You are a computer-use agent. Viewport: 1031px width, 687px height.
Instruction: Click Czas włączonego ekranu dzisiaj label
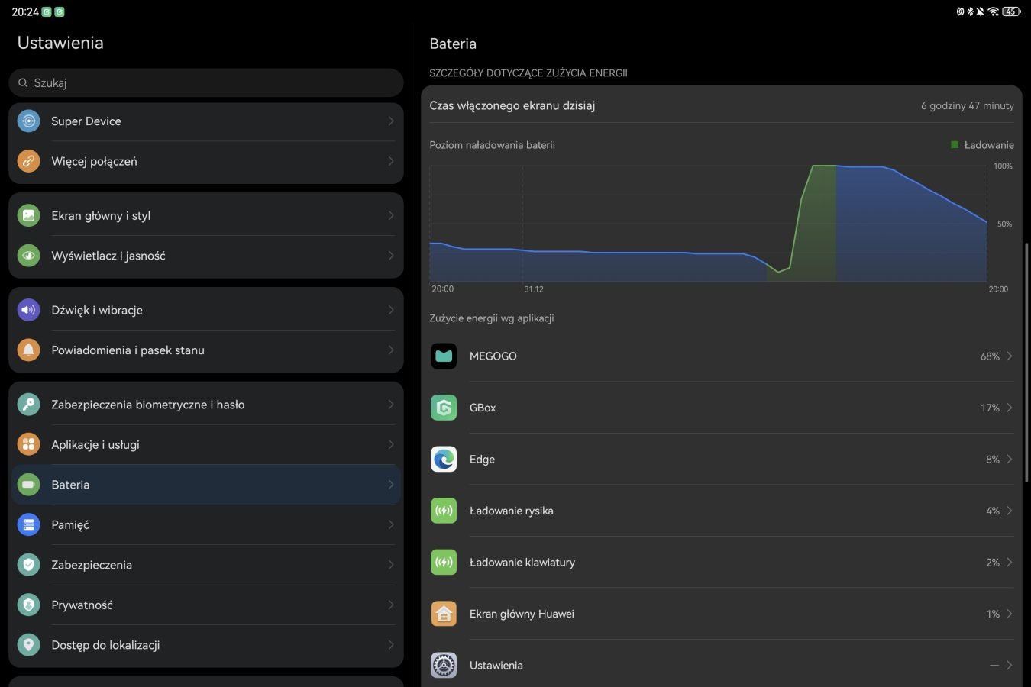click(x=512, y=105)
